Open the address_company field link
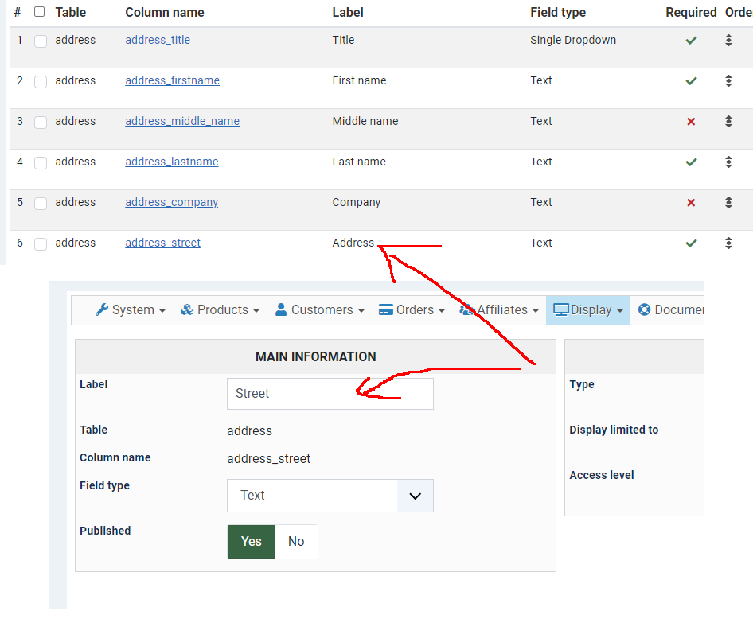This screenshot has width=753, height=619. click(x=171, y=203)
